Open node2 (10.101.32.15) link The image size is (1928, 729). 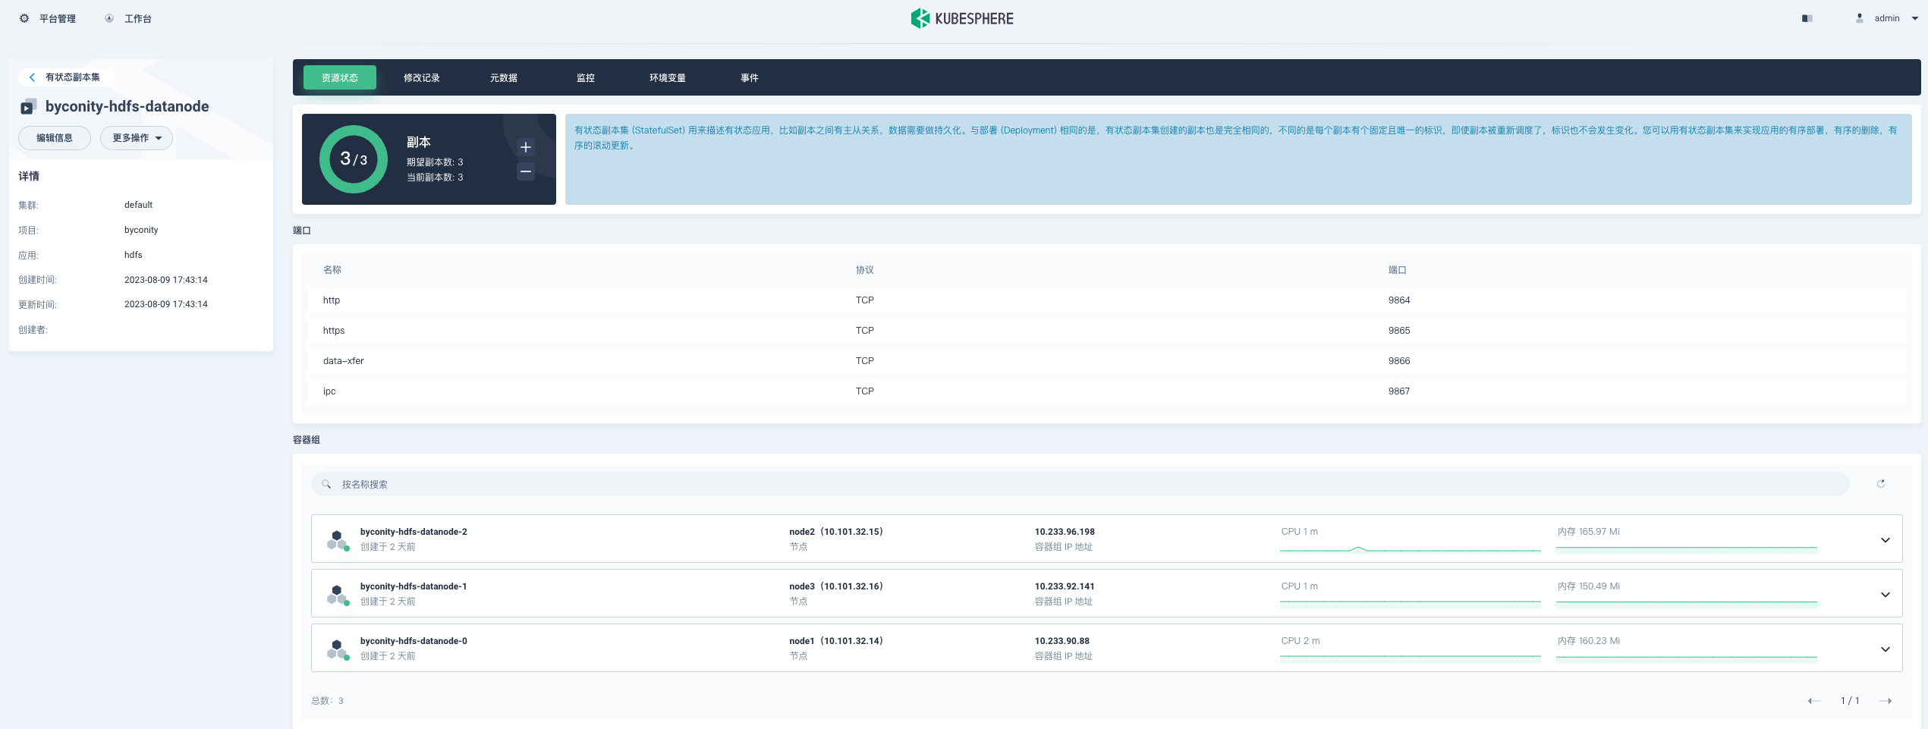[835, 532]
